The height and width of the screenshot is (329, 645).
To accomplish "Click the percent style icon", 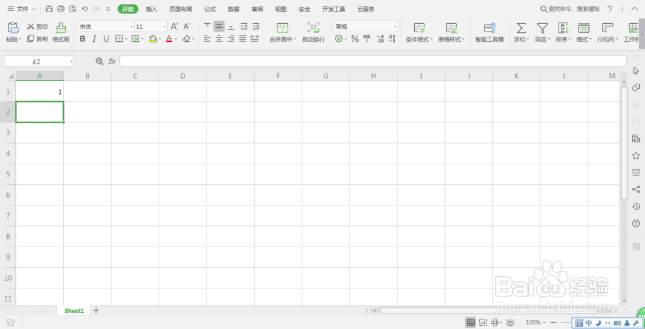I will coord(355,39).
